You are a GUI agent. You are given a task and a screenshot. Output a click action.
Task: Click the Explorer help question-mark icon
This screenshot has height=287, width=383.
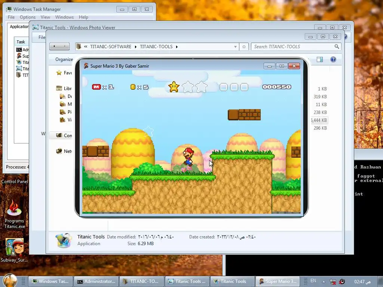click(333, 59)
